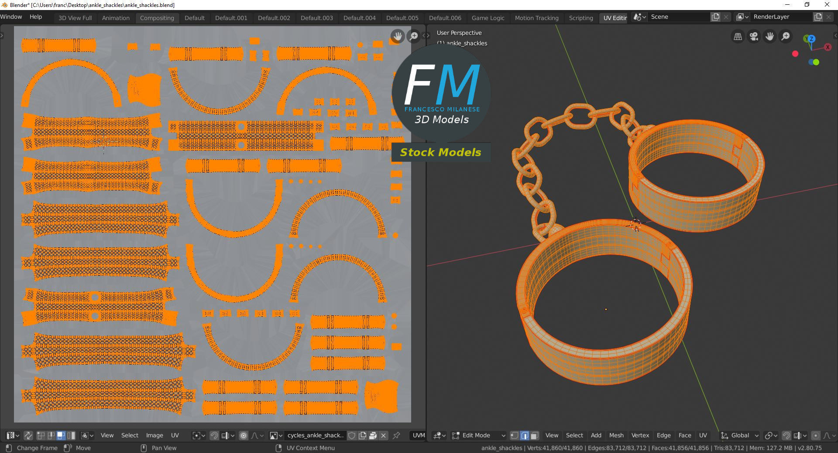Viewport: 838px width, 453px height.
Task: Select vertex select mode in 3D viewport
Action: pyautogui.click(x=515, y=435)
